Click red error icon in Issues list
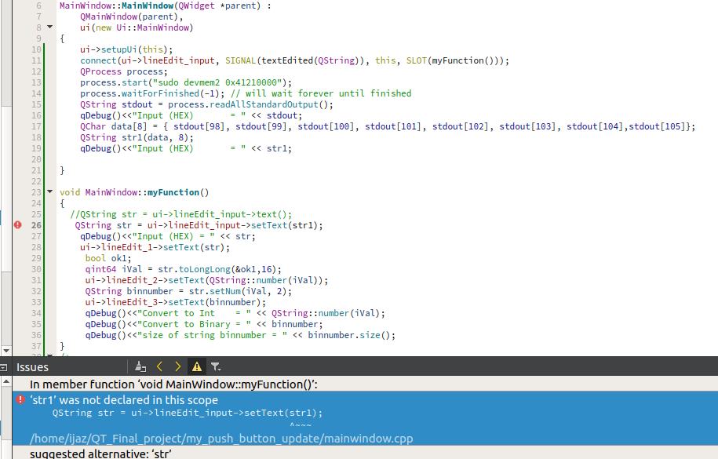The height and width of the screenshot is (459, 718). [20, 399]
